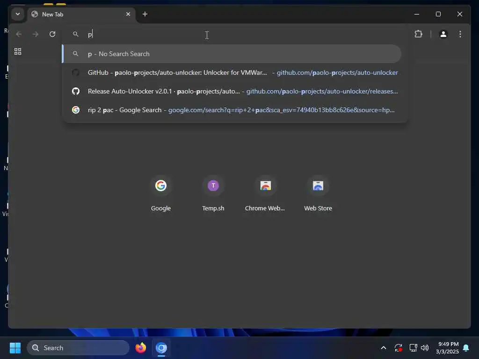Image resolution: width=479 pixels, height=359 pixels.
Task: Open the clock showing 9:49 PM
Action: [x=448, y=348]
